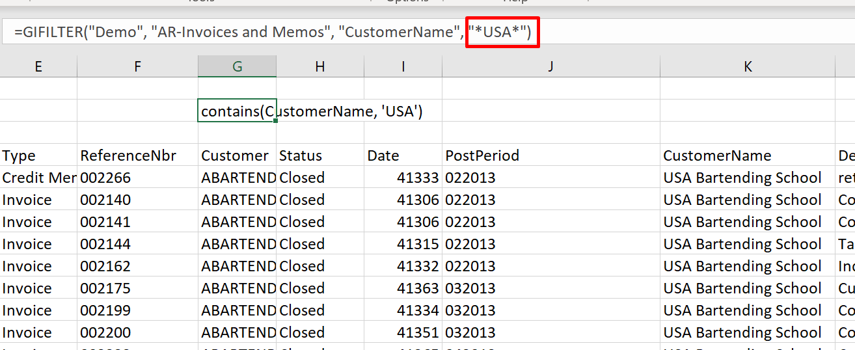855x350 pixels.
Task: Select PostPeriod 032013 in row 002175
Action: point(551,288)
